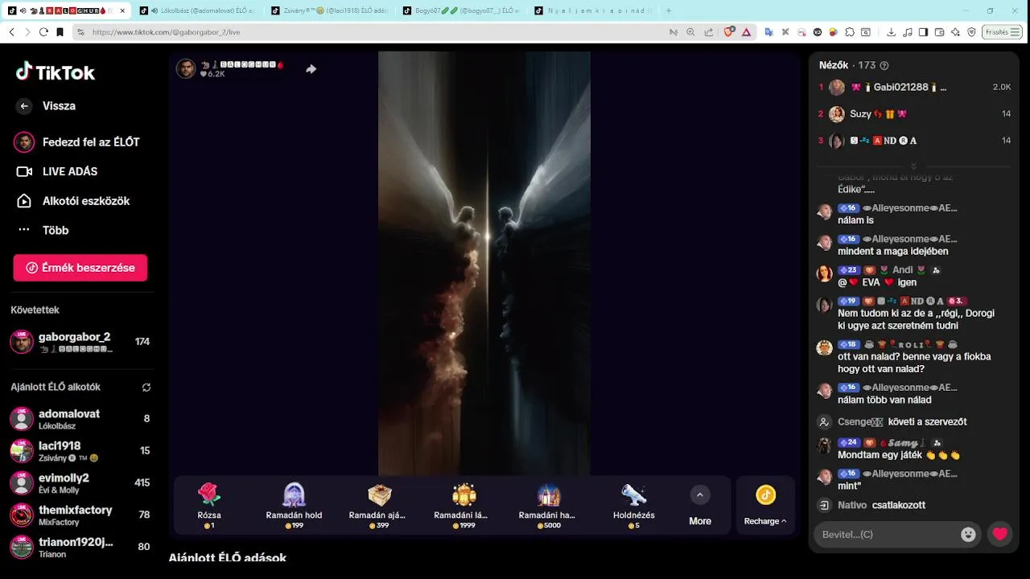Screen dimensions: 1030x579
Task: Open followed streamer gaborgabor_2
Action: pyautogui.click(x=79, y=342)
